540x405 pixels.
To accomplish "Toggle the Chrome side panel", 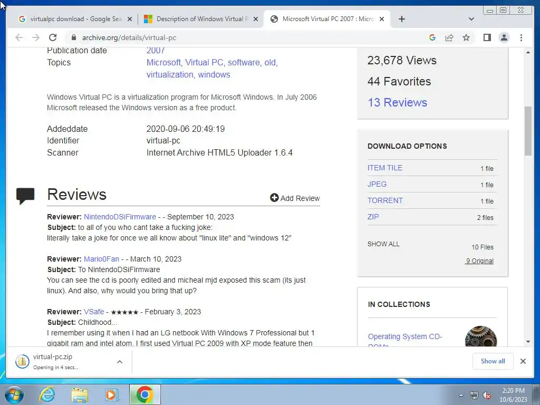I will coord(487,37).
